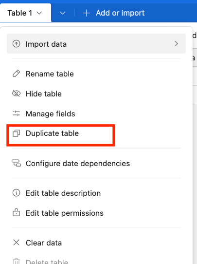Click the trash can icon for Delete table
Viewport: 197px width, 264px height.
[x=17, y=261]
